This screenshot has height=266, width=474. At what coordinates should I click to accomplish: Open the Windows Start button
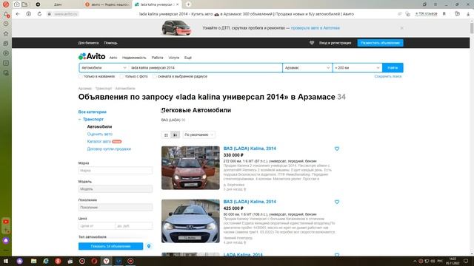(x=6, y=261)
